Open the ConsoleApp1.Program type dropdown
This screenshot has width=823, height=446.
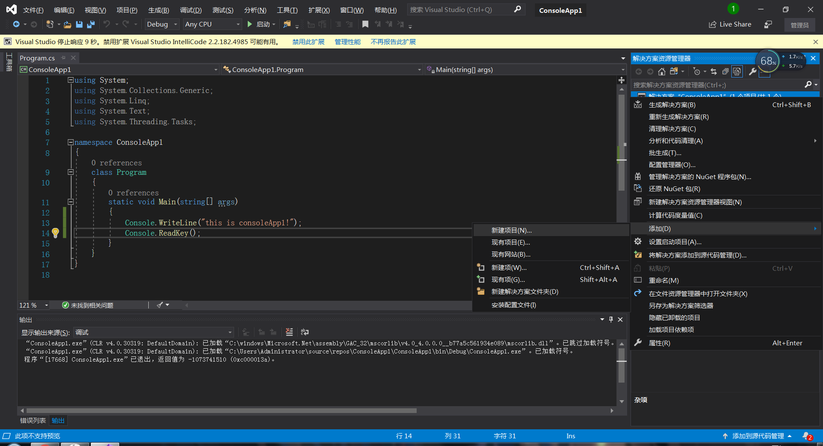[322, 69]
